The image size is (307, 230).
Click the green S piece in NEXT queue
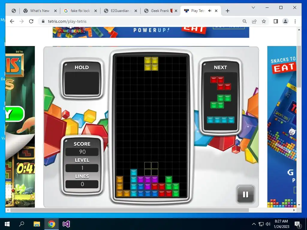coord(221,102)
